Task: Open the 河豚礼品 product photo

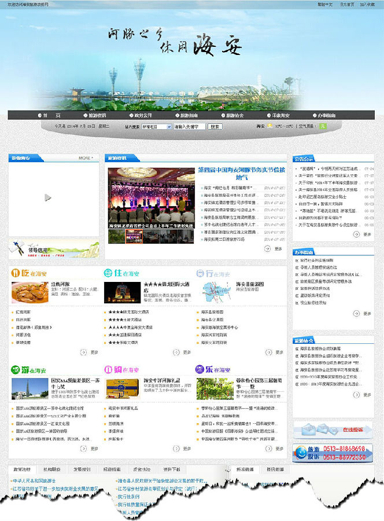Action: pyautogui.click(x=122, y=389)
